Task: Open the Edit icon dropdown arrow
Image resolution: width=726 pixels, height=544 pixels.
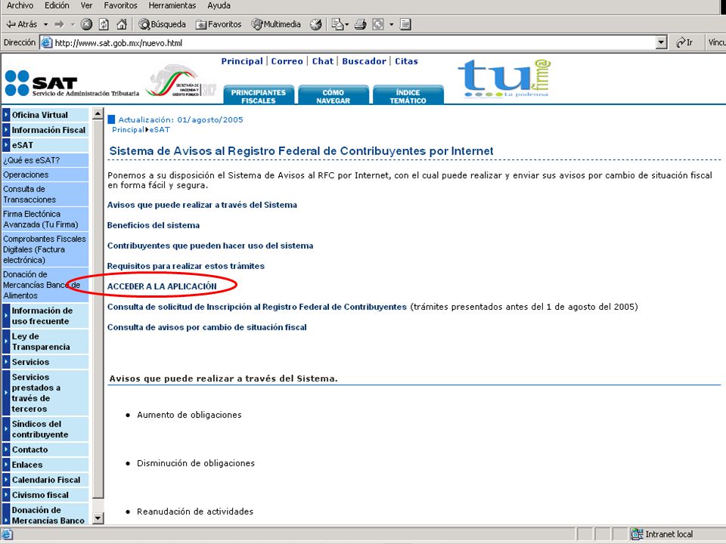Action: pyautogui.click(x=391, y=24)
